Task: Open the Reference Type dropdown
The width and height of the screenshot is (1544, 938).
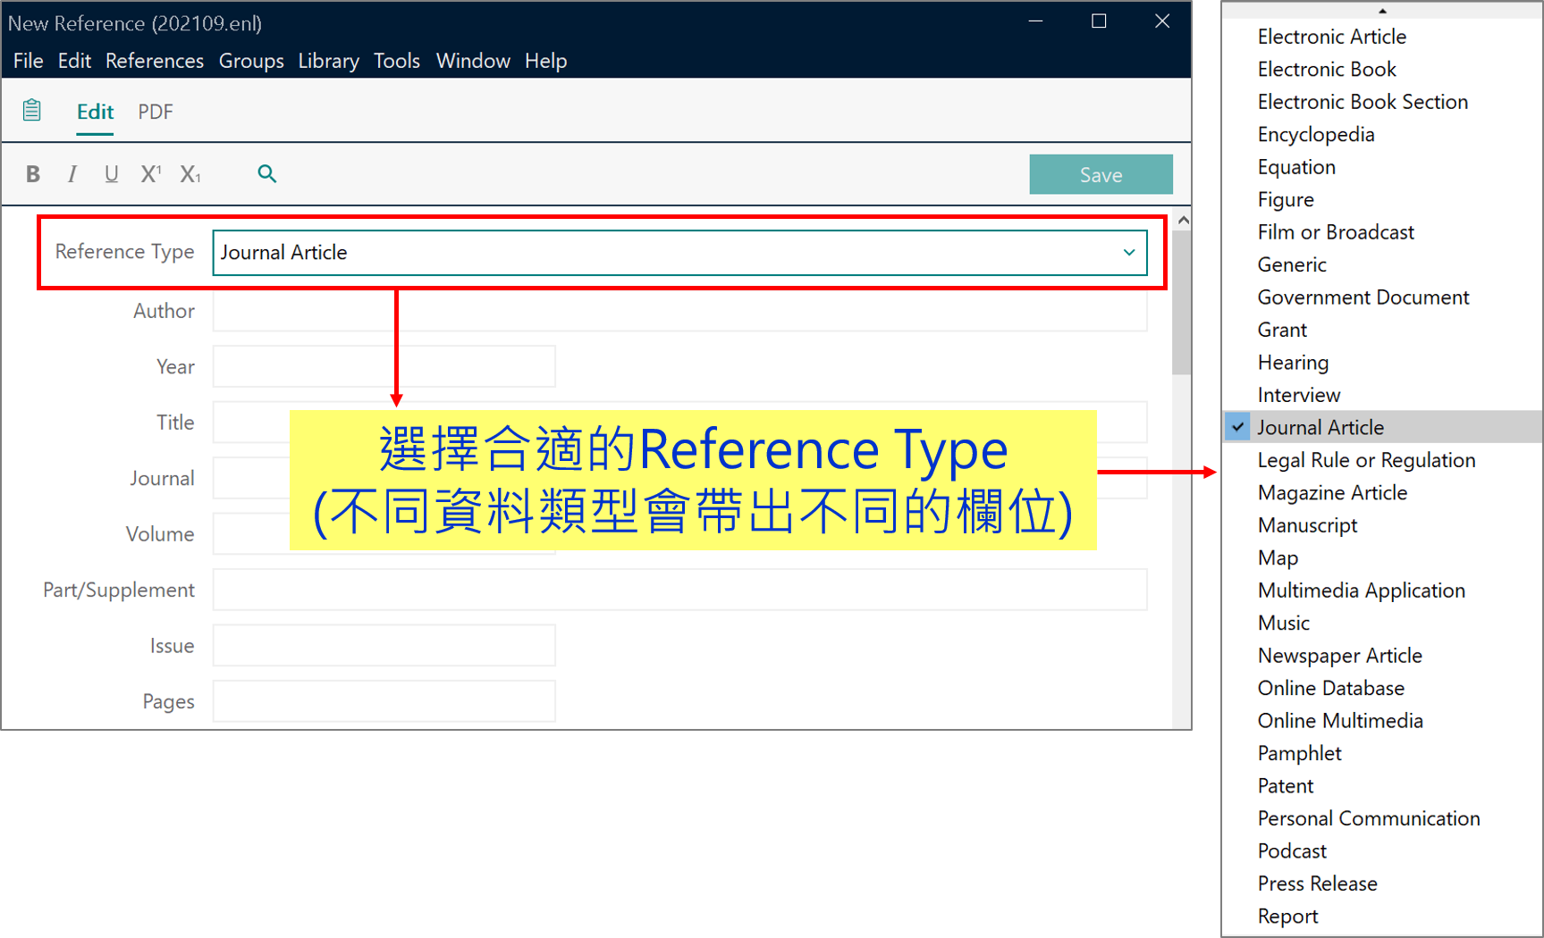Action: [679, 253]
